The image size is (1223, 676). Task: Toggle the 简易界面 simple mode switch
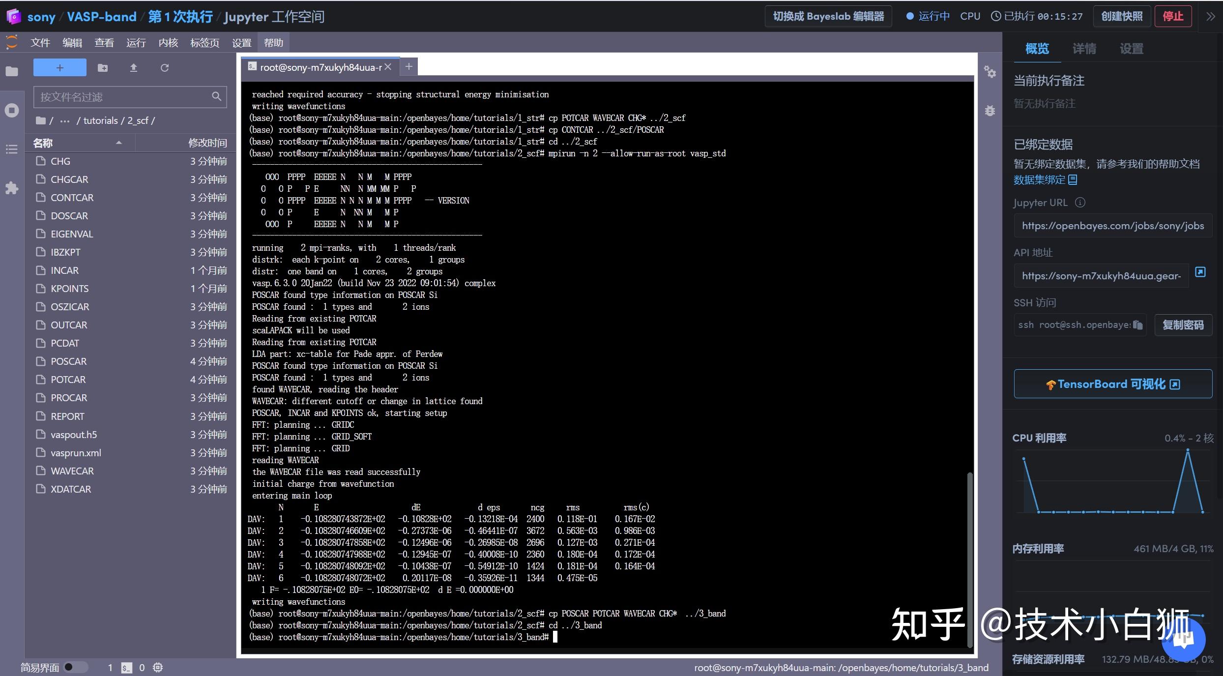[75, 667]
